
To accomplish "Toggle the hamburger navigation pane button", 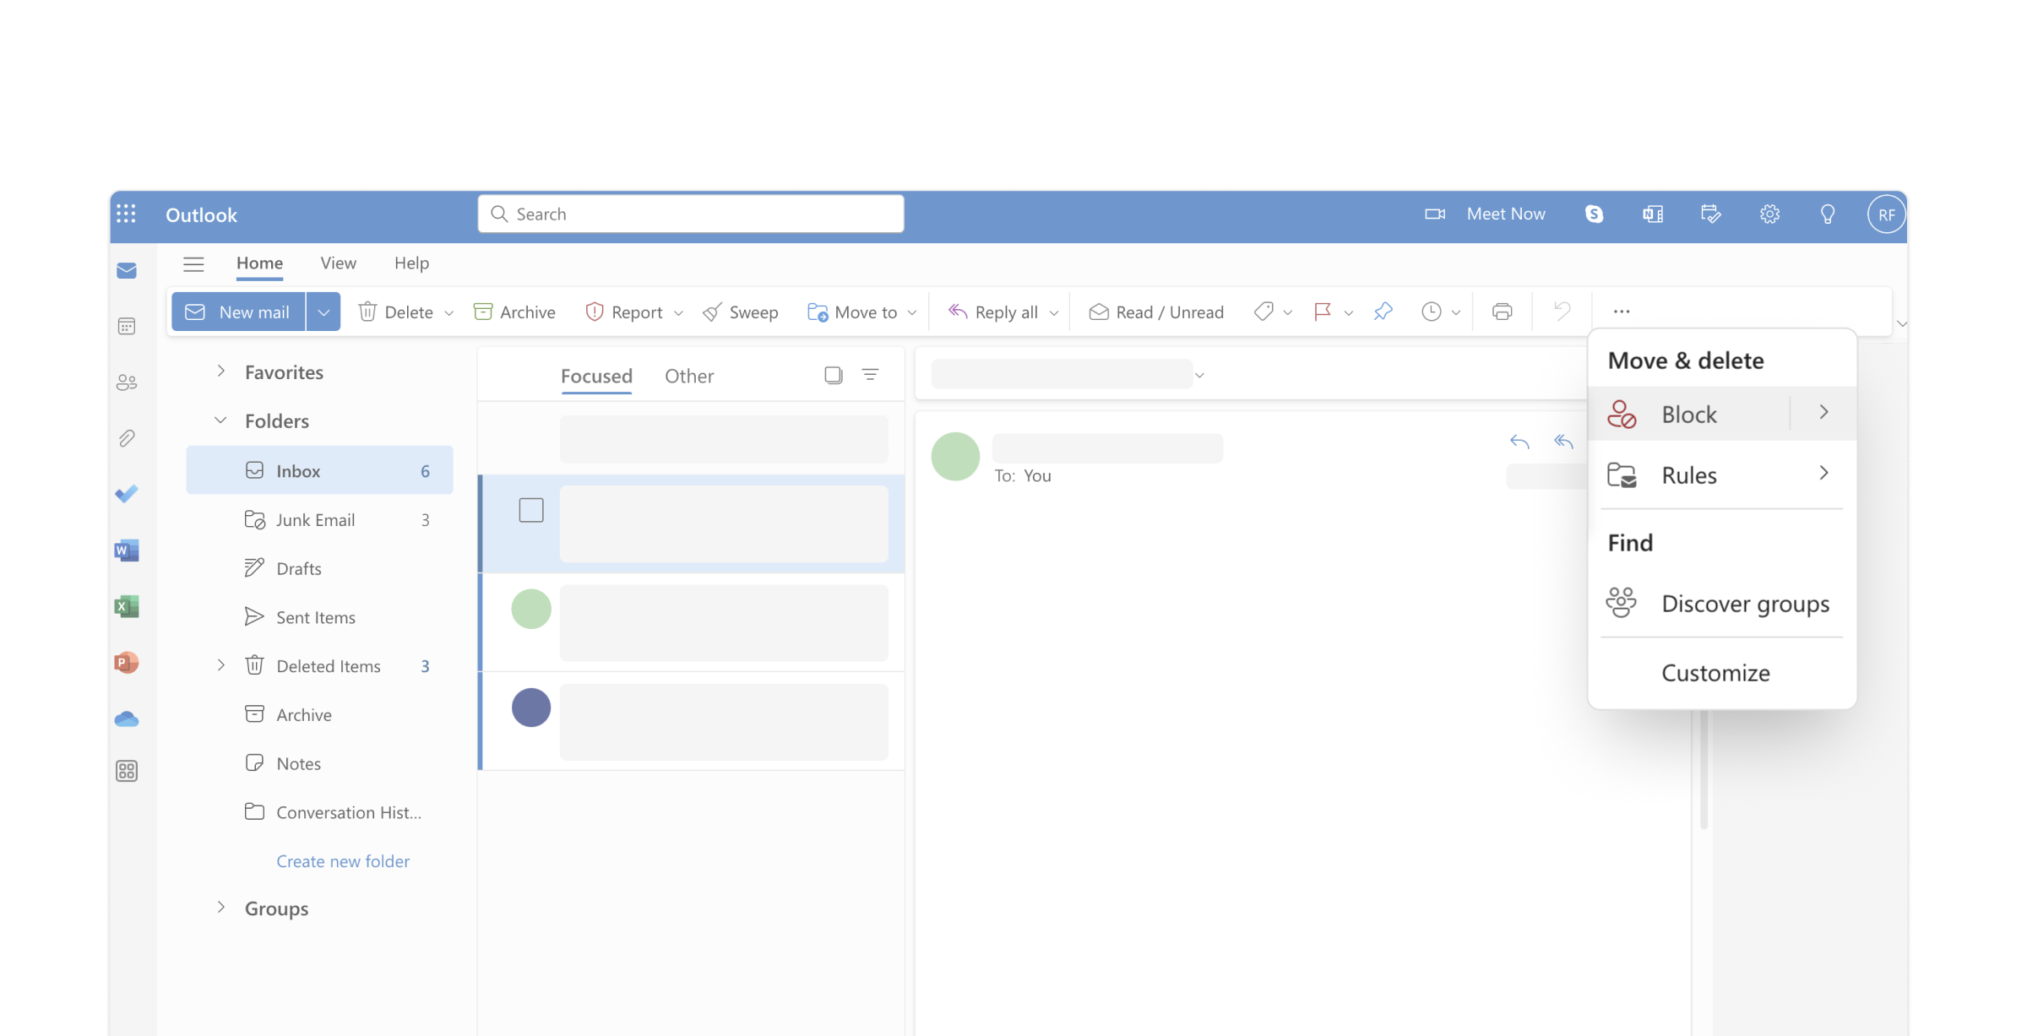I will tap(193, 263).
